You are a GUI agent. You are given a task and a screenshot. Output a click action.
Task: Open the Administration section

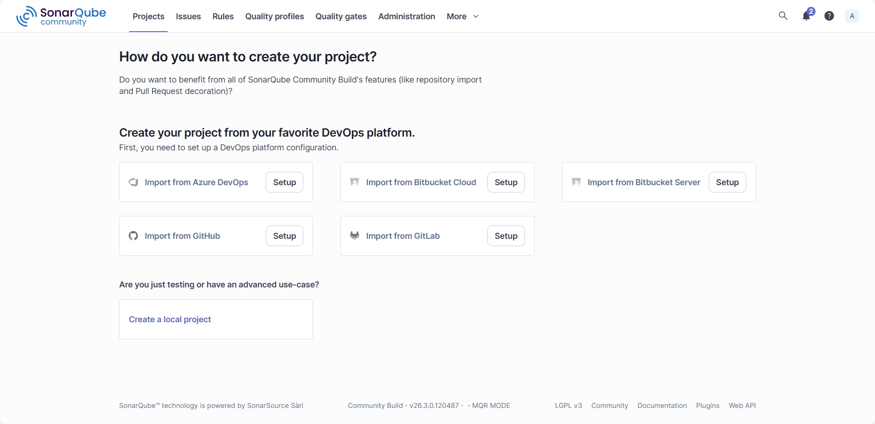(406, 17)
